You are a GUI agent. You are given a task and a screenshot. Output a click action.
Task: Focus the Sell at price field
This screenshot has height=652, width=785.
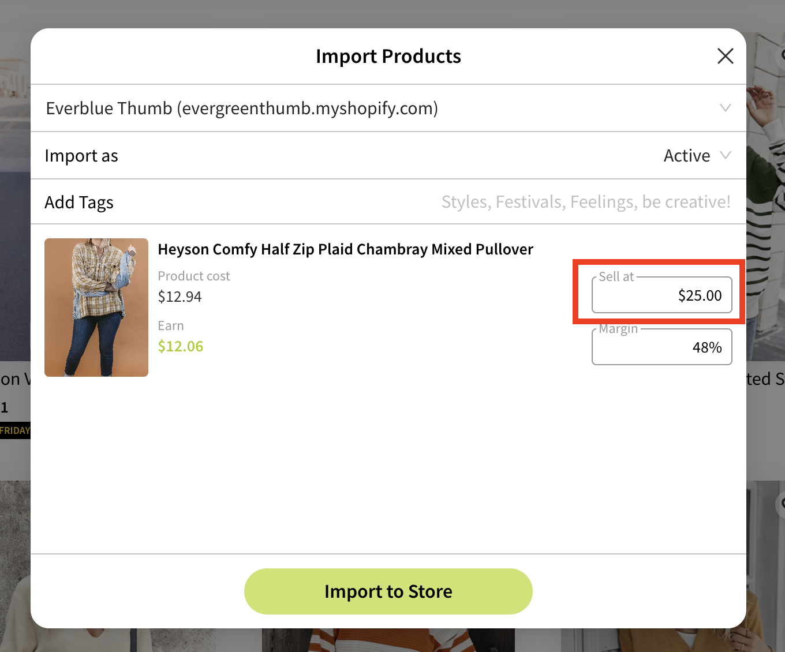coord(661,295)
